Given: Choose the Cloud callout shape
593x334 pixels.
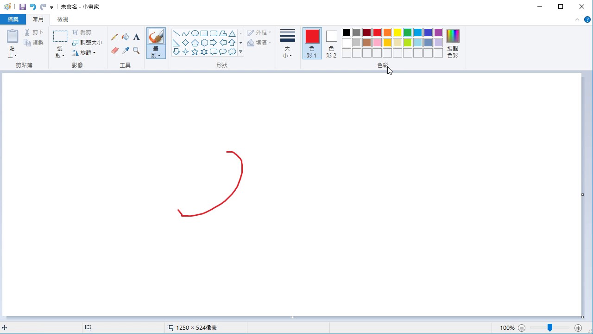Looking at the screenshot, I should click(x=232, y=52).
